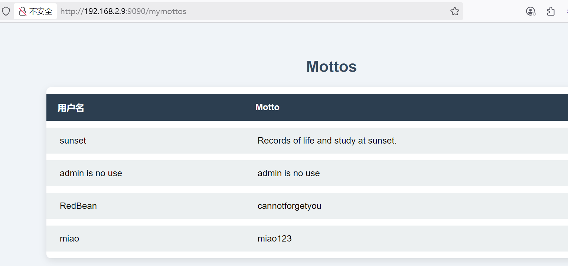Click the crossed-out lock security icon
This screenshot has width=568, height=266.
pos(23,12)
